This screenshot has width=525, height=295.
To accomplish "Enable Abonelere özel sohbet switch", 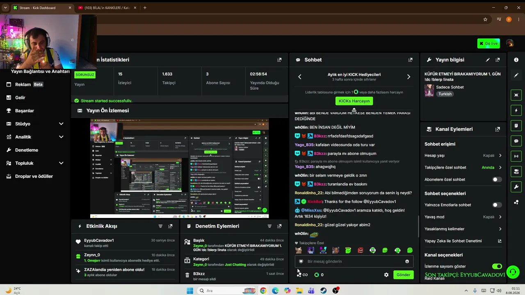I will point(497,179).
